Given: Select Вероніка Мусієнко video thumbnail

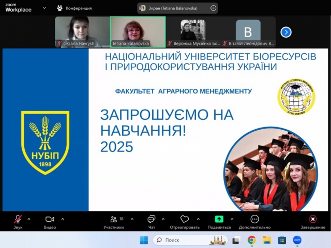Looking at the screenshot, I should 193,32.
